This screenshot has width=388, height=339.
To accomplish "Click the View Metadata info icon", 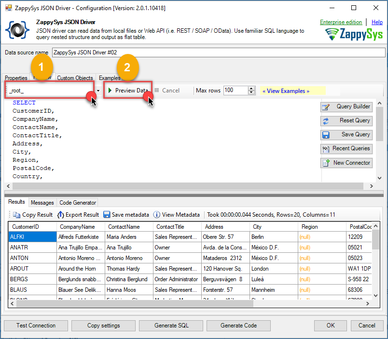I will coord(157,215).
